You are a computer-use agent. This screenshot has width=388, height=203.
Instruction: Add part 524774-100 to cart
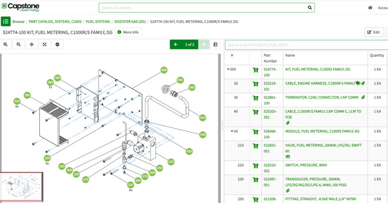point(255,70)
